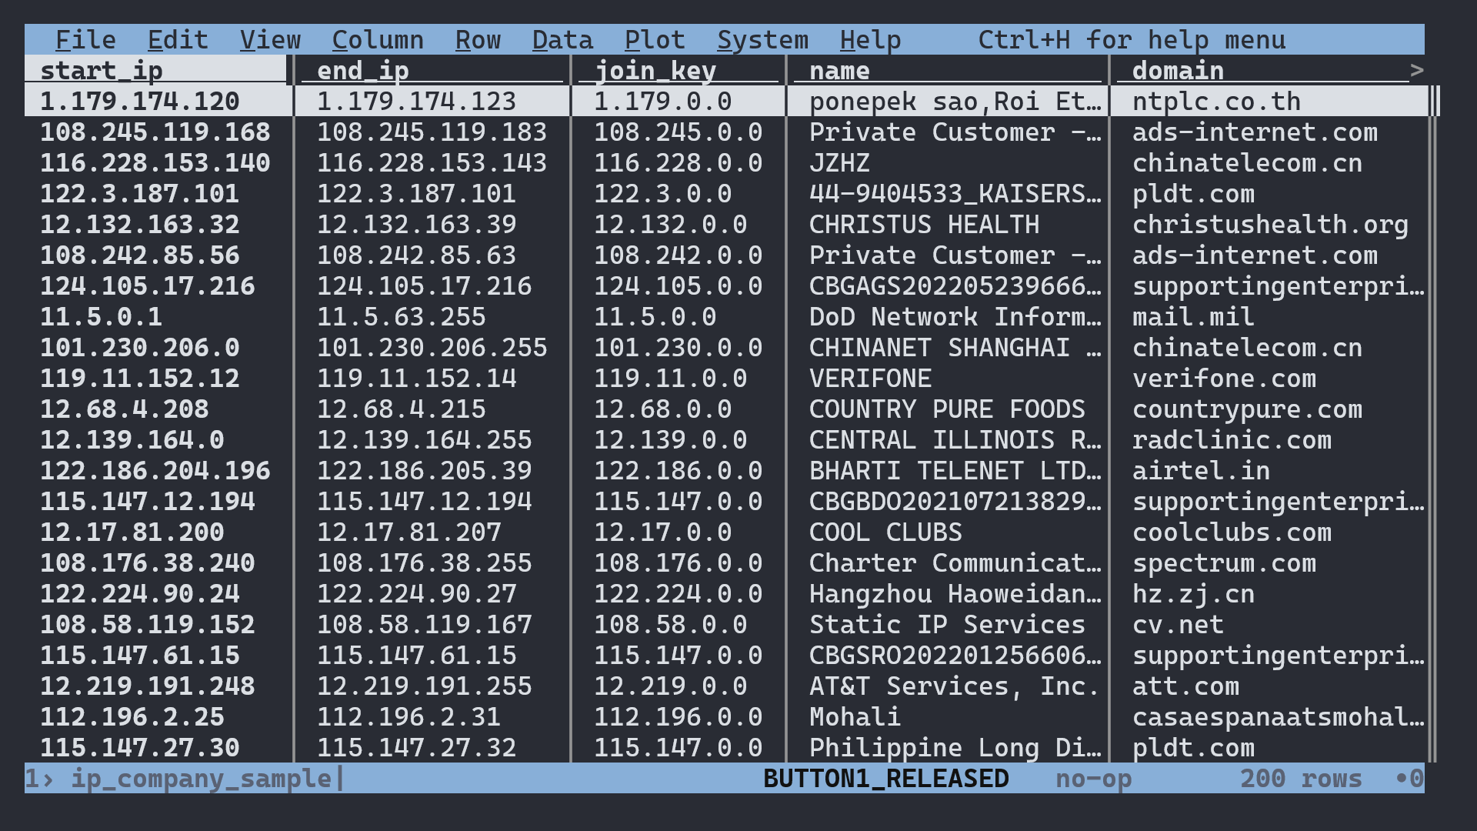The width and height of the screenshot is (1477, 831).
Task: Select the CHRISTUS HEALTH name cell
Action: [x=923, y=224]
